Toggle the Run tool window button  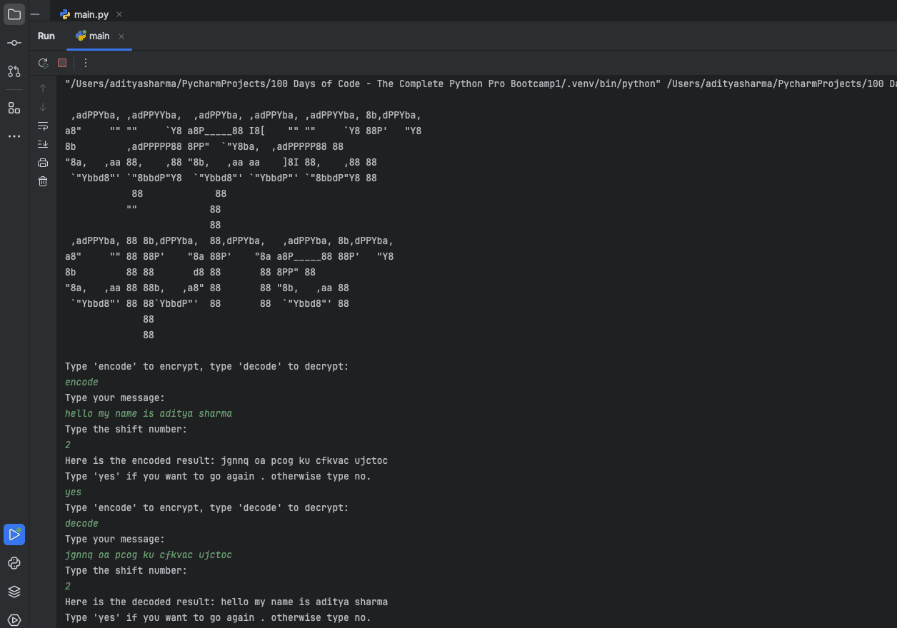14,535
